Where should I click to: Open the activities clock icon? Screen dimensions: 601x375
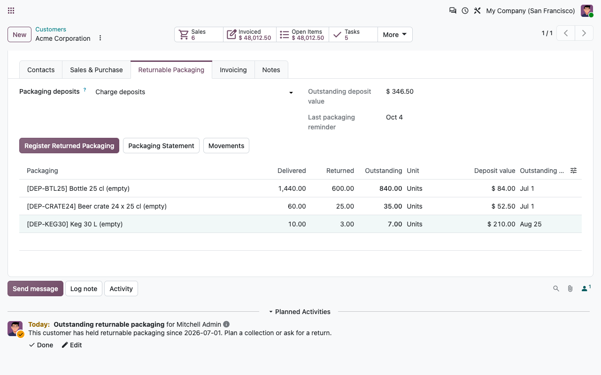(x=465, y=10)
